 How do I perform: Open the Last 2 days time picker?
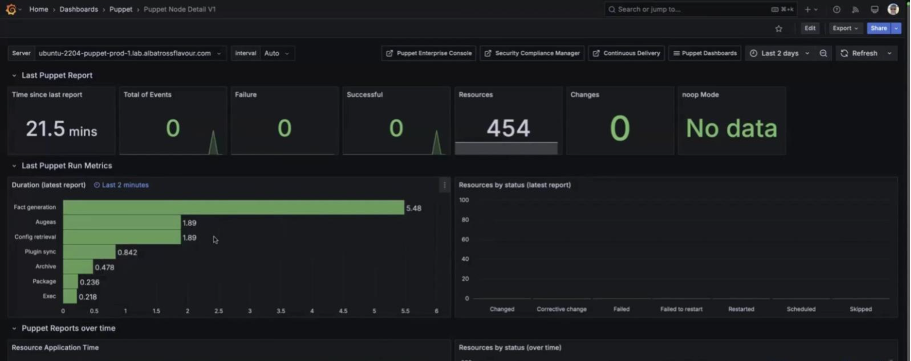click(x=780, y=53)
